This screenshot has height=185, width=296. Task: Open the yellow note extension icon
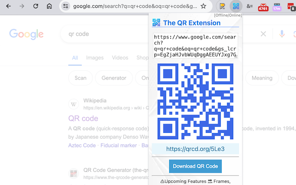pos(222,6)
